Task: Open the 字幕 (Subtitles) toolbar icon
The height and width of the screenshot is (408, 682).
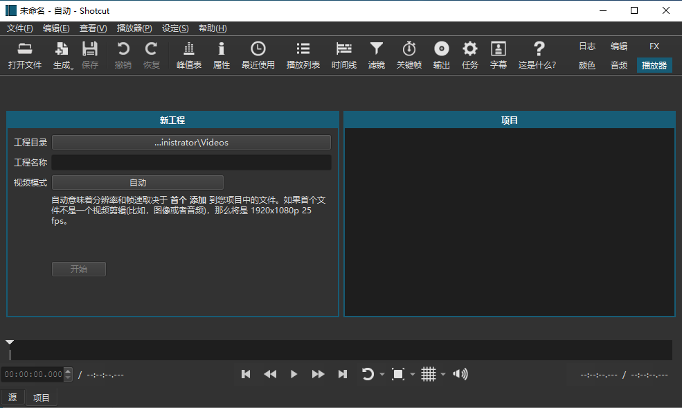Action: (499, 55)
